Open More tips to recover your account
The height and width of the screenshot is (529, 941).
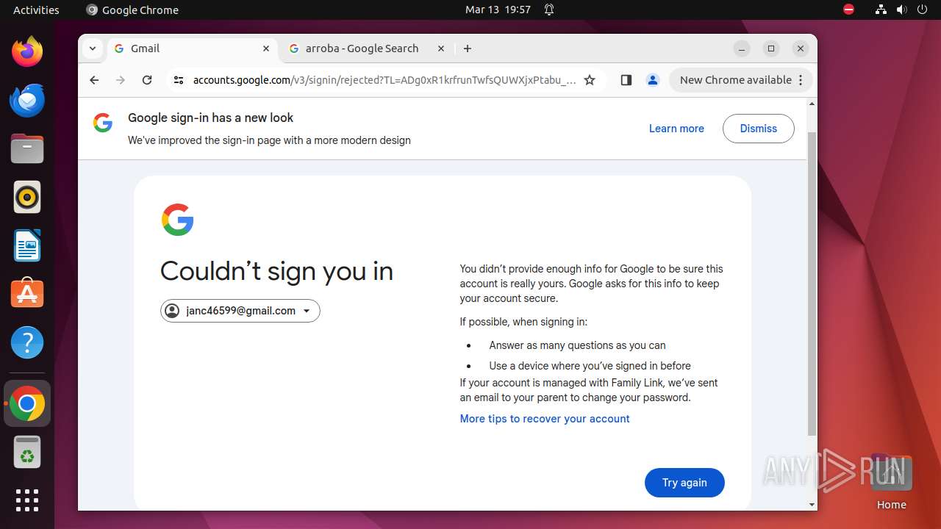tap(545, 419)
